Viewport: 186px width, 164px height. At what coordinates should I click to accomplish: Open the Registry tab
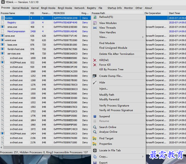coord(91,8)
